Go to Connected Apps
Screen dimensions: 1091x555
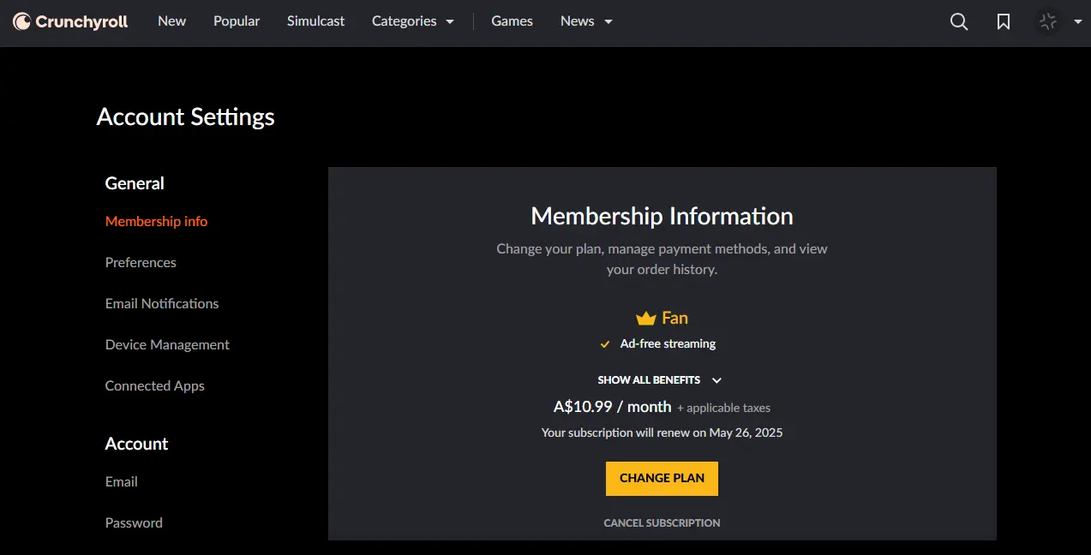tap(155, 385)
